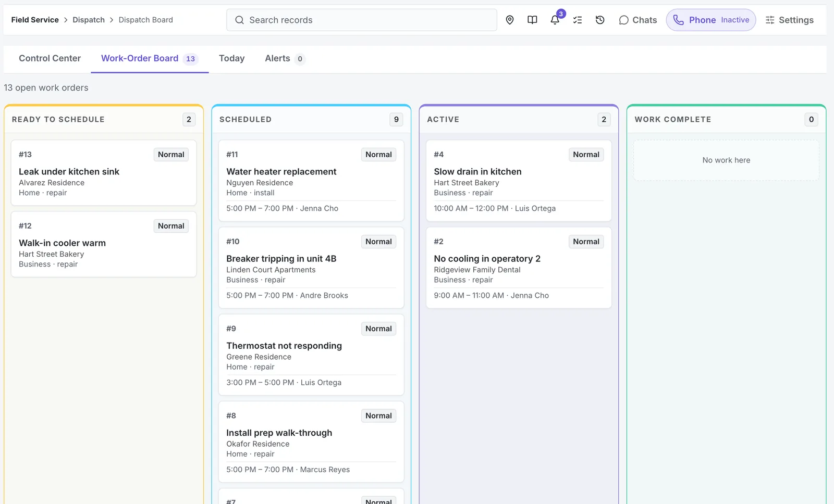
Task: Click '5:00 PM – 7:00 PM · Marcus Reyes'
Action: [x=288, y=470]
